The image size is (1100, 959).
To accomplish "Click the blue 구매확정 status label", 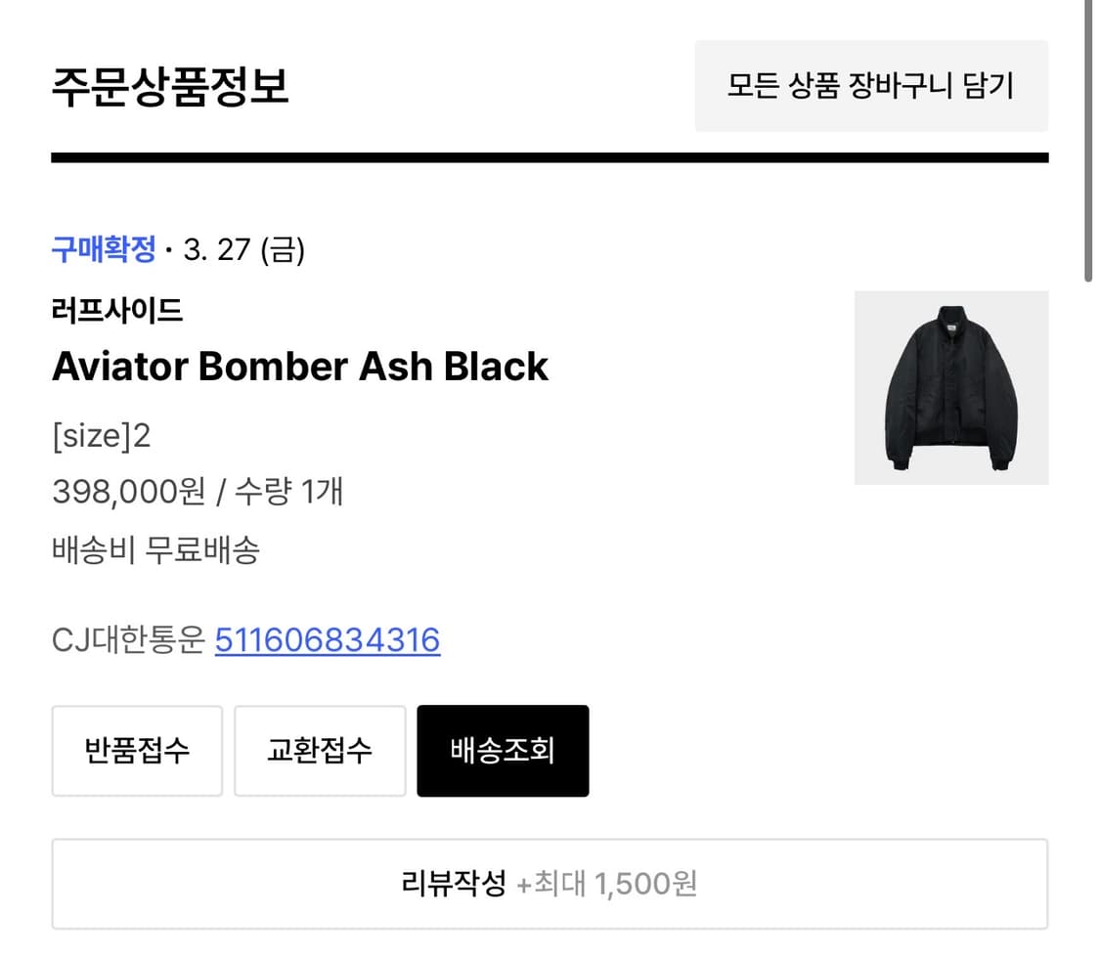I will tap(104, 250).
